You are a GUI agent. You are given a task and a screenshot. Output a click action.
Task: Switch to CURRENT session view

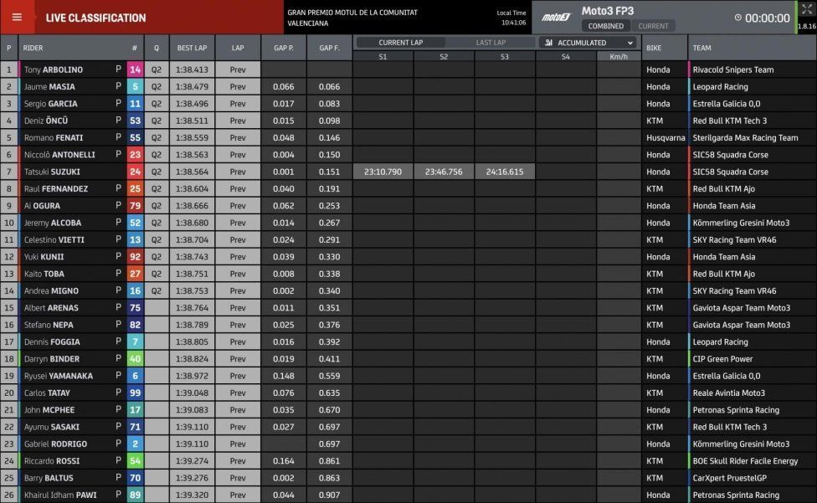click(x=653, y=26)
